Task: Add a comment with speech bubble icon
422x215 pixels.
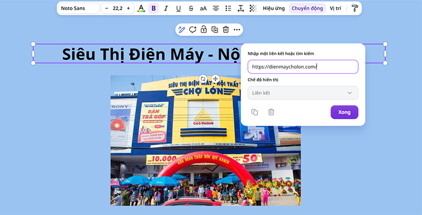Action: coord(193,29)
